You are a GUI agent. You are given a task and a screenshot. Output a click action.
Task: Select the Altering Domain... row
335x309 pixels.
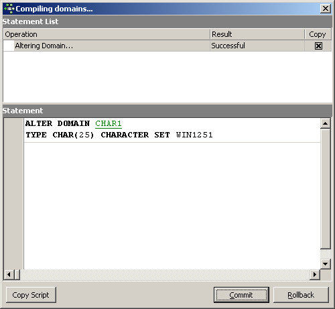[x=167, y=46]
